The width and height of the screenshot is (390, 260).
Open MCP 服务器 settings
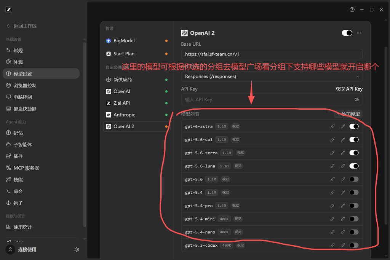41,168
